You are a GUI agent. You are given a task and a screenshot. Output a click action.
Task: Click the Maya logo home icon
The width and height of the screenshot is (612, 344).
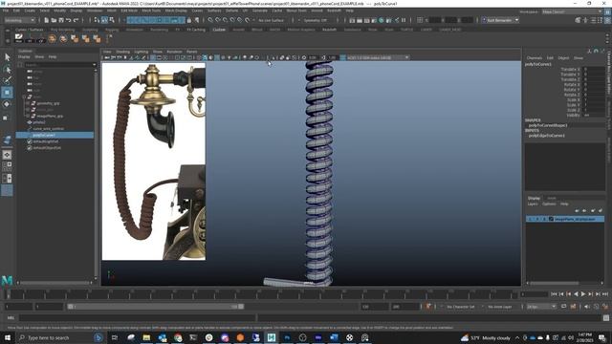(x=7, y=280)
